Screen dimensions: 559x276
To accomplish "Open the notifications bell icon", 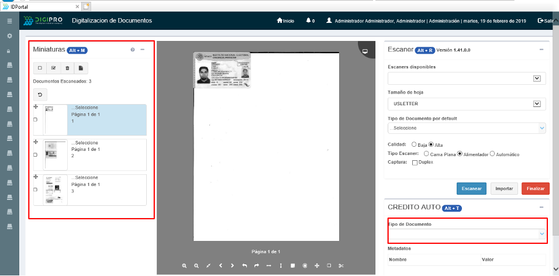I will point(308,20).
